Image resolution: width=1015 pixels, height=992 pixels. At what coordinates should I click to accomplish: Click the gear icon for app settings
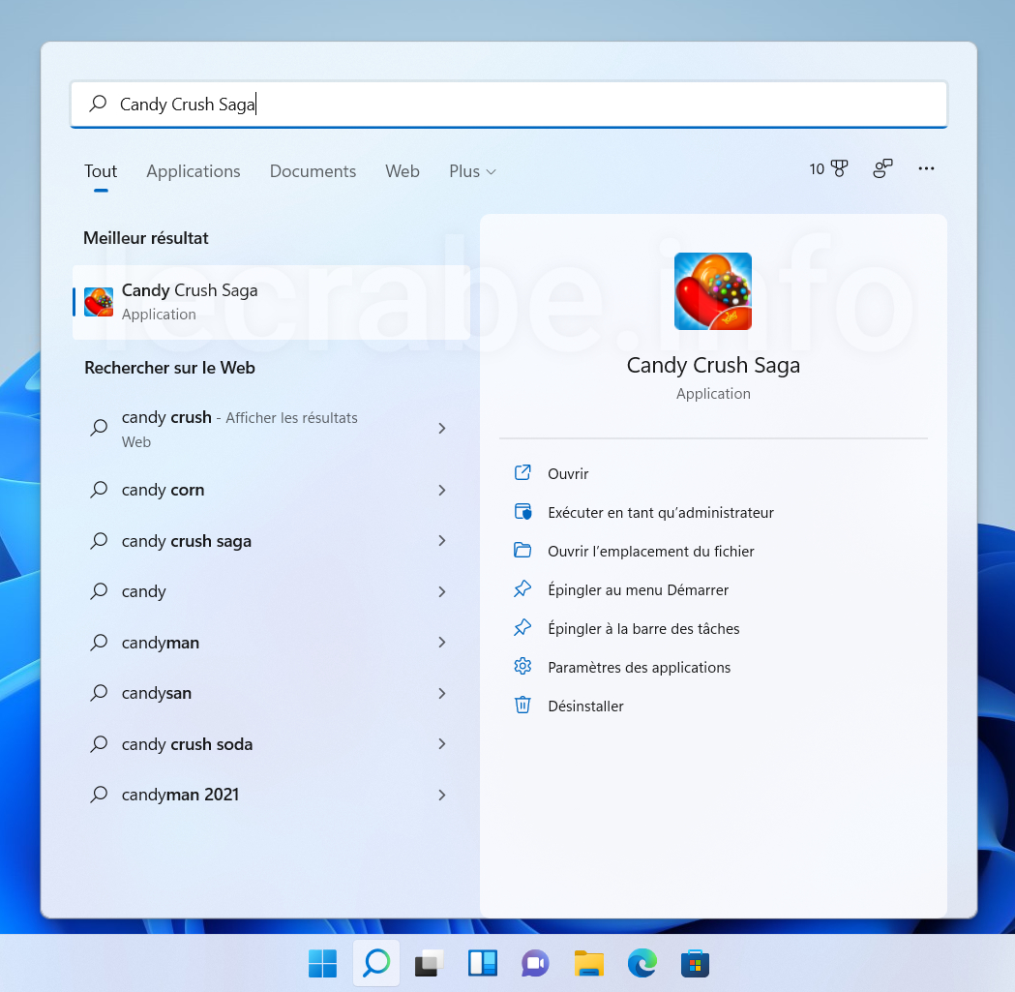[x=522, y=666]
